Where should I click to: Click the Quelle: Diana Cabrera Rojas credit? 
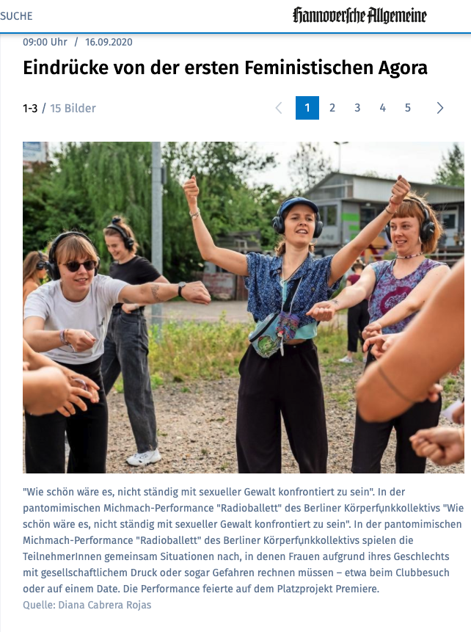pyautogui.click(x=87, y=605)
